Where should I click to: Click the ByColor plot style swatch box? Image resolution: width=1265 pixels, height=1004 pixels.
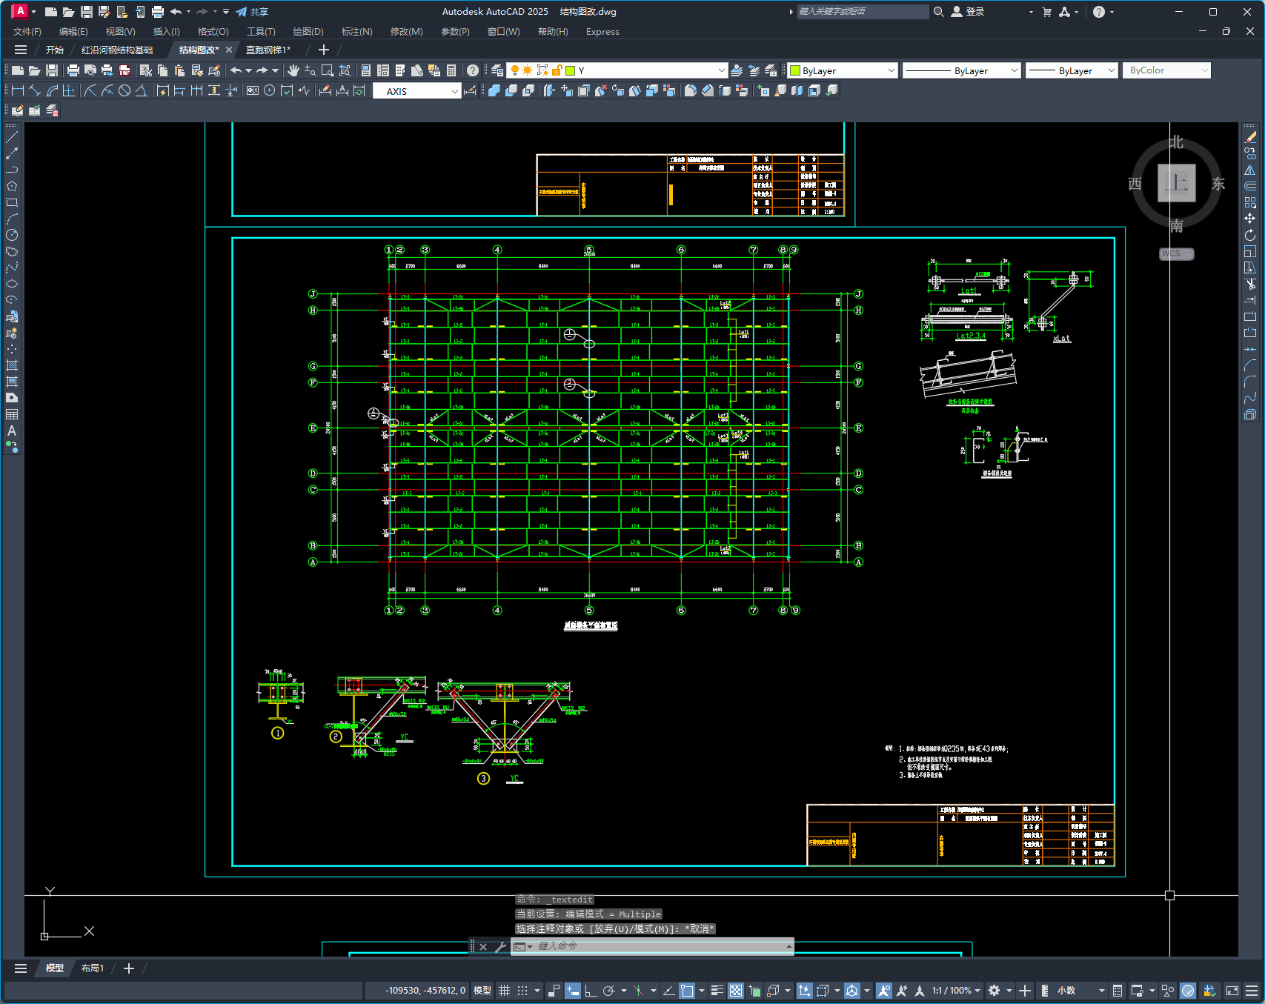pos(1166,70)
